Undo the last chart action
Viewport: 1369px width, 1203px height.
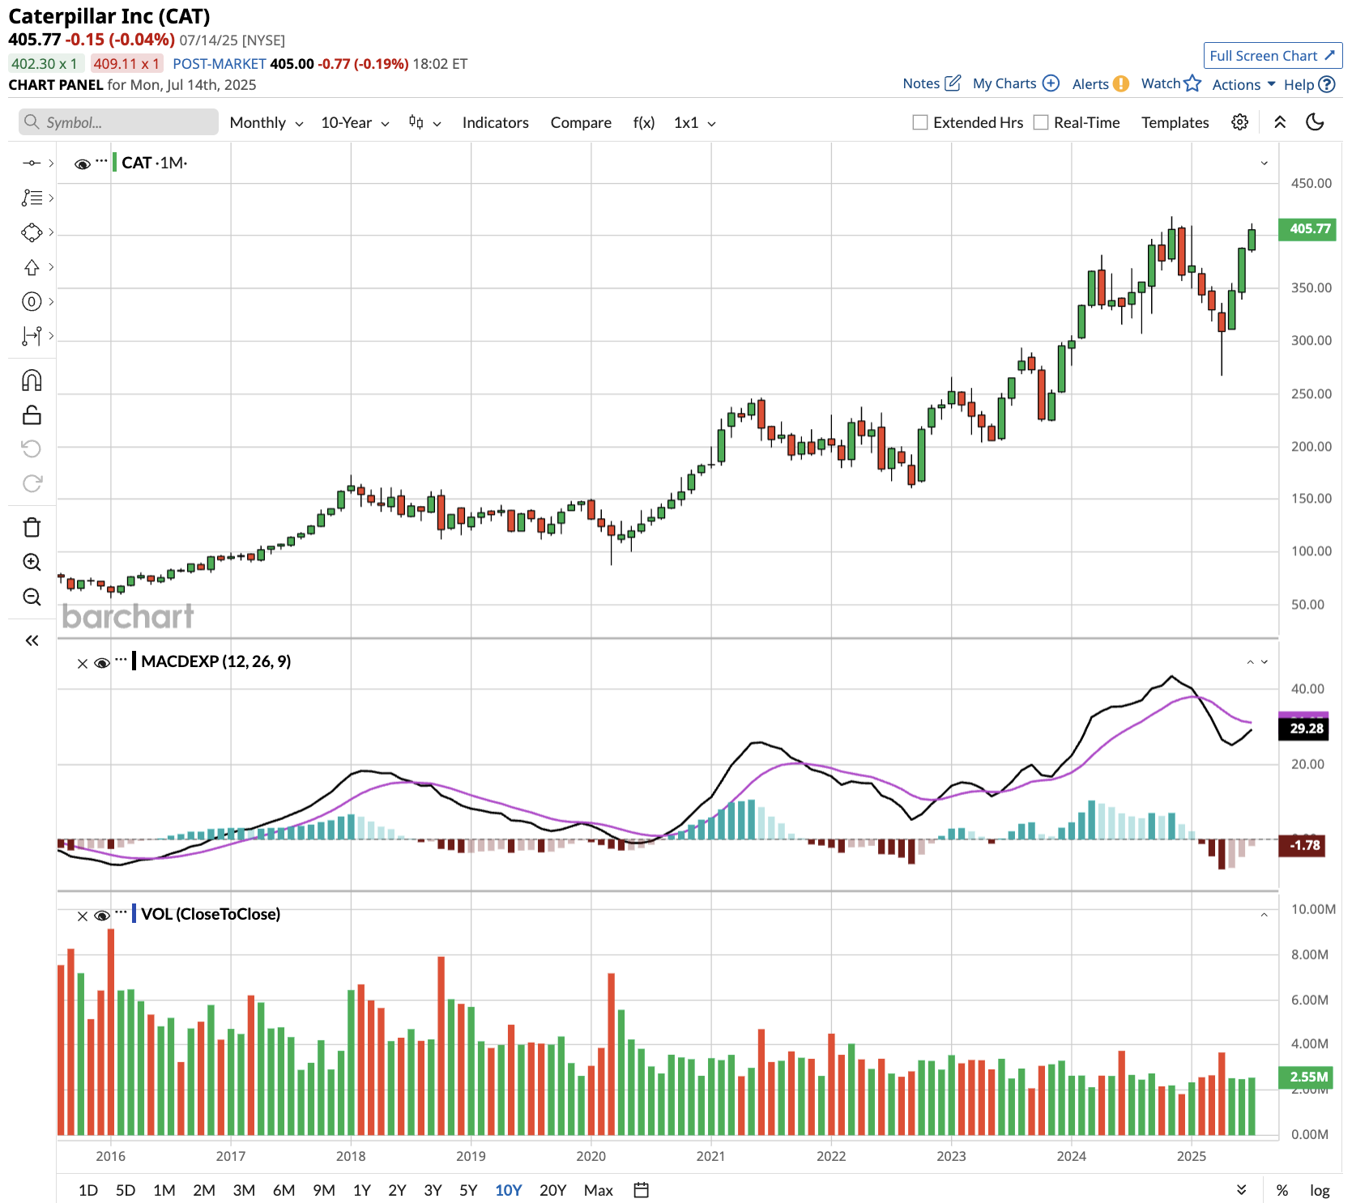coord(32,448)
